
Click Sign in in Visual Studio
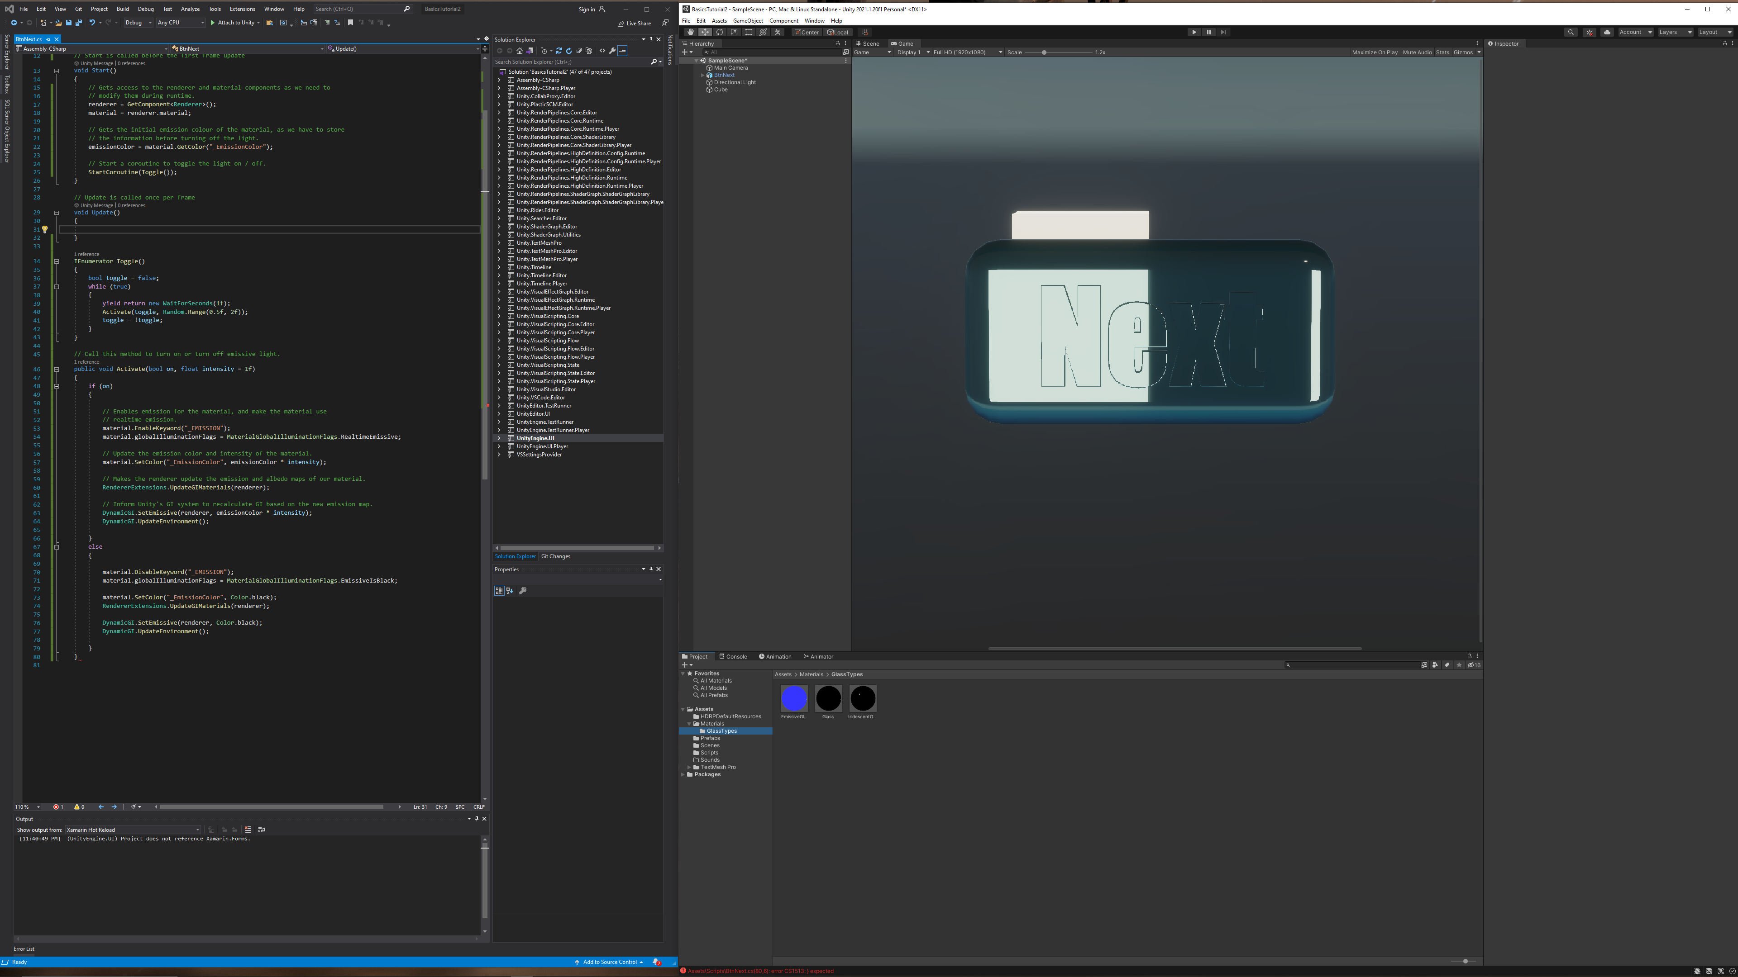[x=592, y=9]
